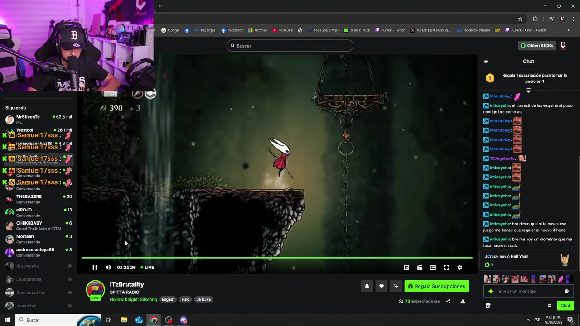580x326 pixels.
Task: Show more bookmarks overflow chevron
Action: pyautogui.click(x=569, y=30)
